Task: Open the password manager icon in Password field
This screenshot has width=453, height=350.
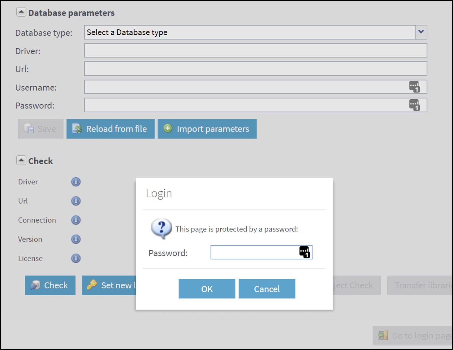Action: (x=415, y=105)
